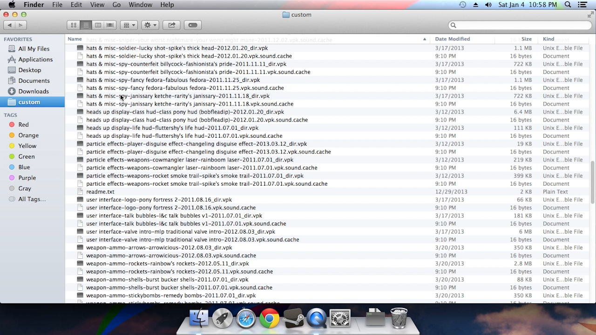Launch Safari from the Dock
Screen dimensions: 596x335
click(246, 318)
